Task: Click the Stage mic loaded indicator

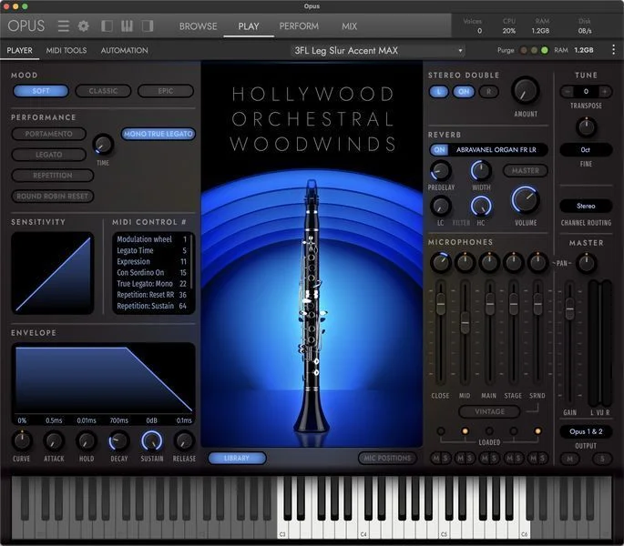Action: 514,431
